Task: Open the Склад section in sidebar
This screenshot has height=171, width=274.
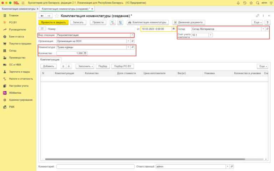Action: coord(13,51)
